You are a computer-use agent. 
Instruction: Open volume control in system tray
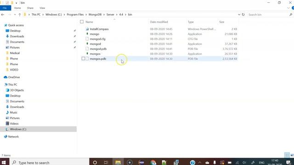coord(244,163)
